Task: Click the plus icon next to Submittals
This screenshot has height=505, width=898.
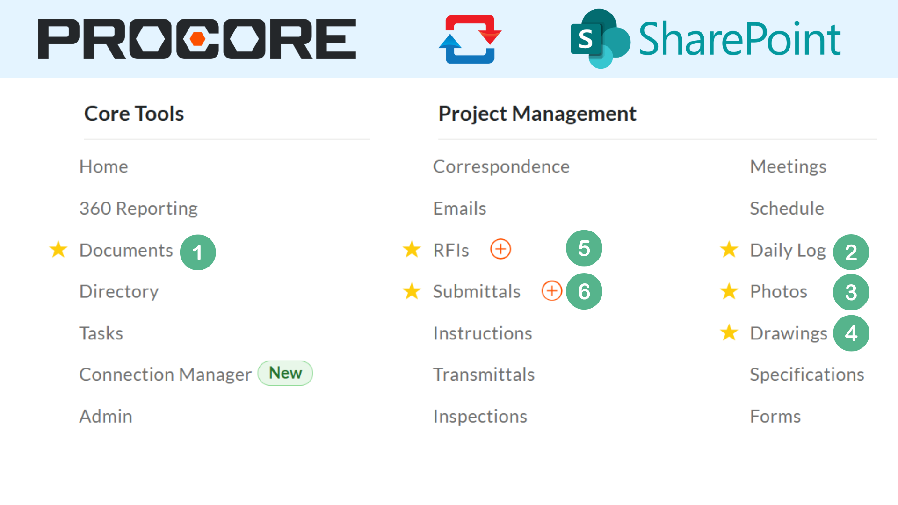Action: coord(552,291)
